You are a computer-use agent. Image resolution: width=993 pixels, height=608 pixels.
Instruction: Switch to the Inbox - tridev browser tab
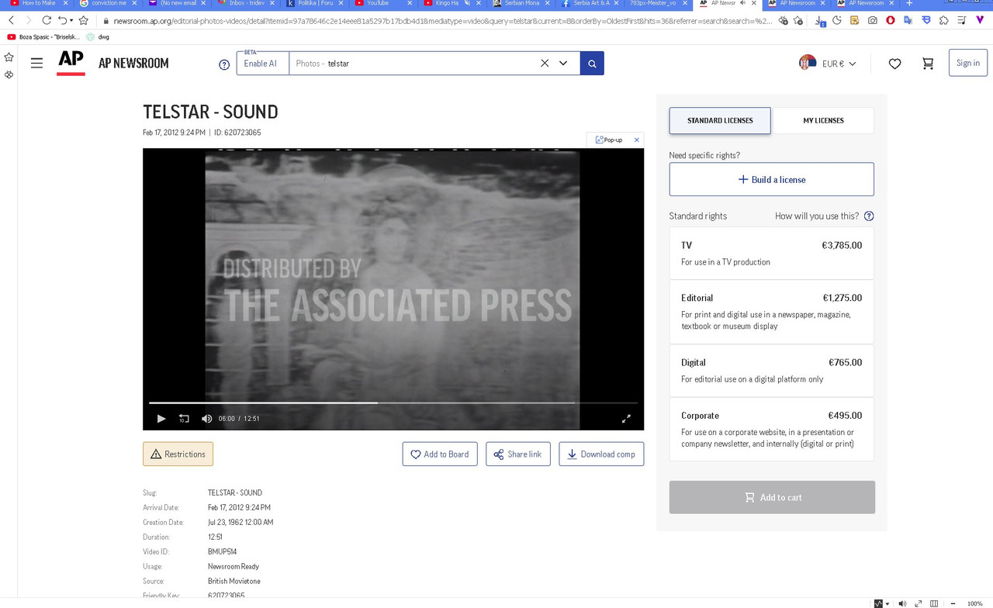tap(247, 4)
